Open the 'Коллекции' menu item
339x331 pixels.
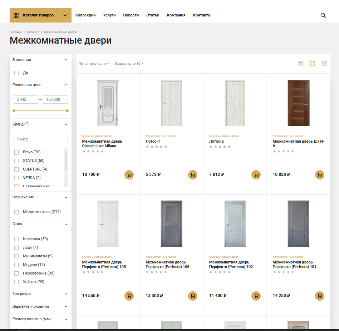coord(85,15)
